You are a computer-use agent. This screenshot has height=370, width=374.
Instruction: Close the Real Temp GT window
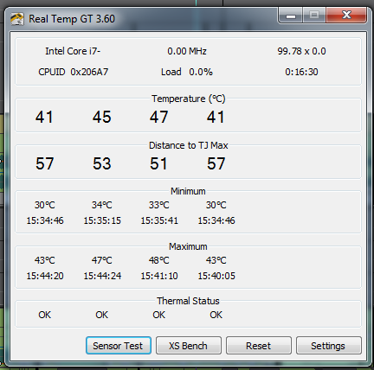pyautogui.click(x=346, y=16)
